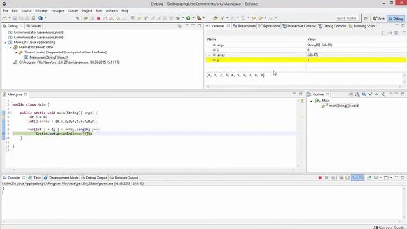Click the Pin Console icon
The width and height of the screenshot is (407, 229).
pos(369,178)
